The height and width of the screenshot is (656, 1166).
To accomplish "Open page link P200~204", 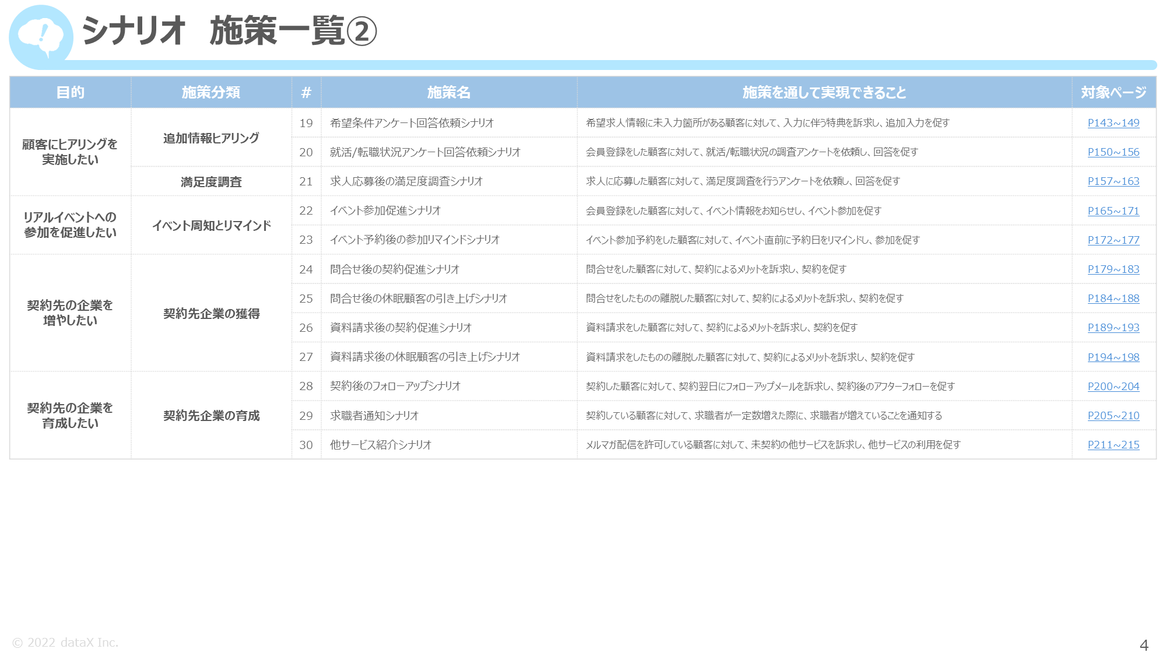I will [x=1113, y=387].
